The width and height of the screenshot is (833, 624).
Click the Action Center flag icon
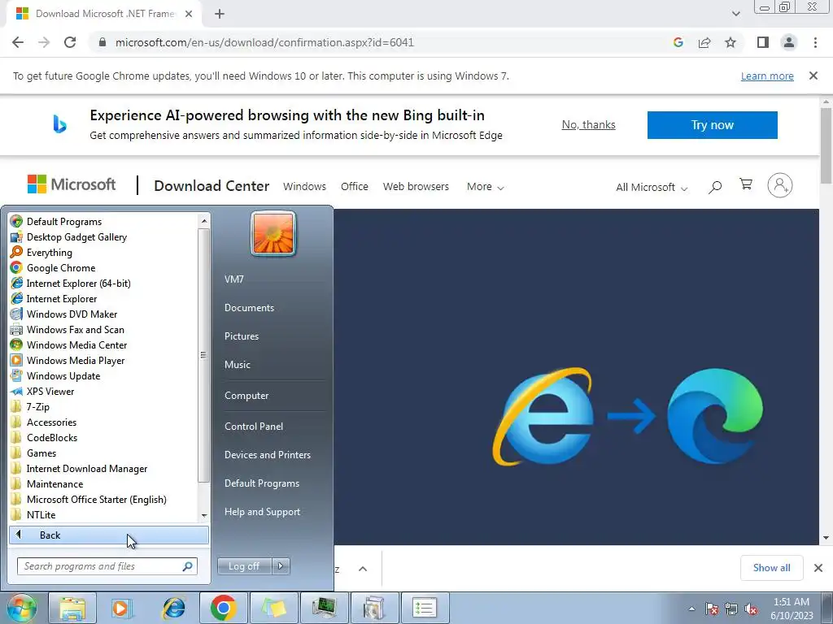pyautogui.click(x=711, y=609)
